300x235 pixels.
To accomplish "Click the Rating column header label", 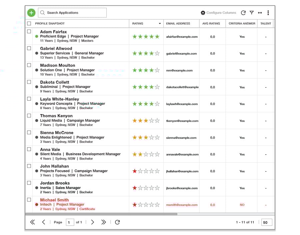I will pos(138,24).
